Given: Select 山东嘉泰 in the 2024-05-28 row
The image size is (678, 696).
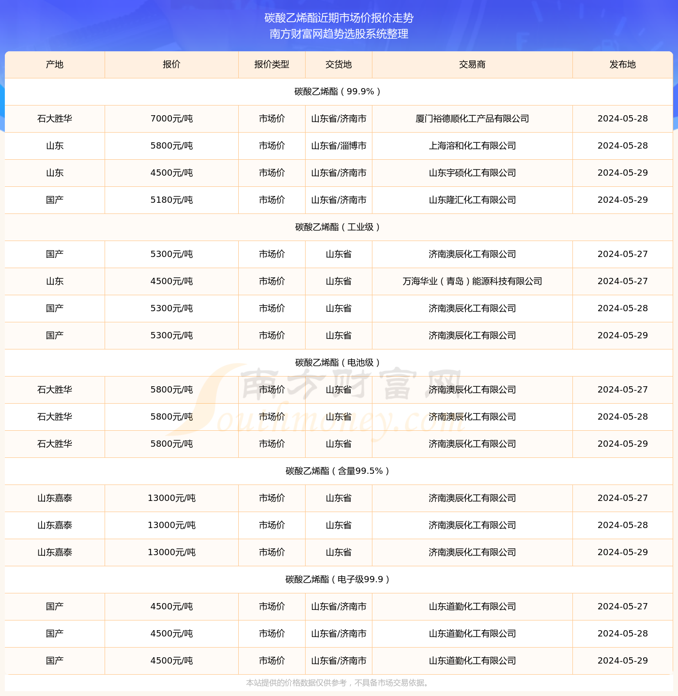Looking at the screenshot, I should coord(55,525).
